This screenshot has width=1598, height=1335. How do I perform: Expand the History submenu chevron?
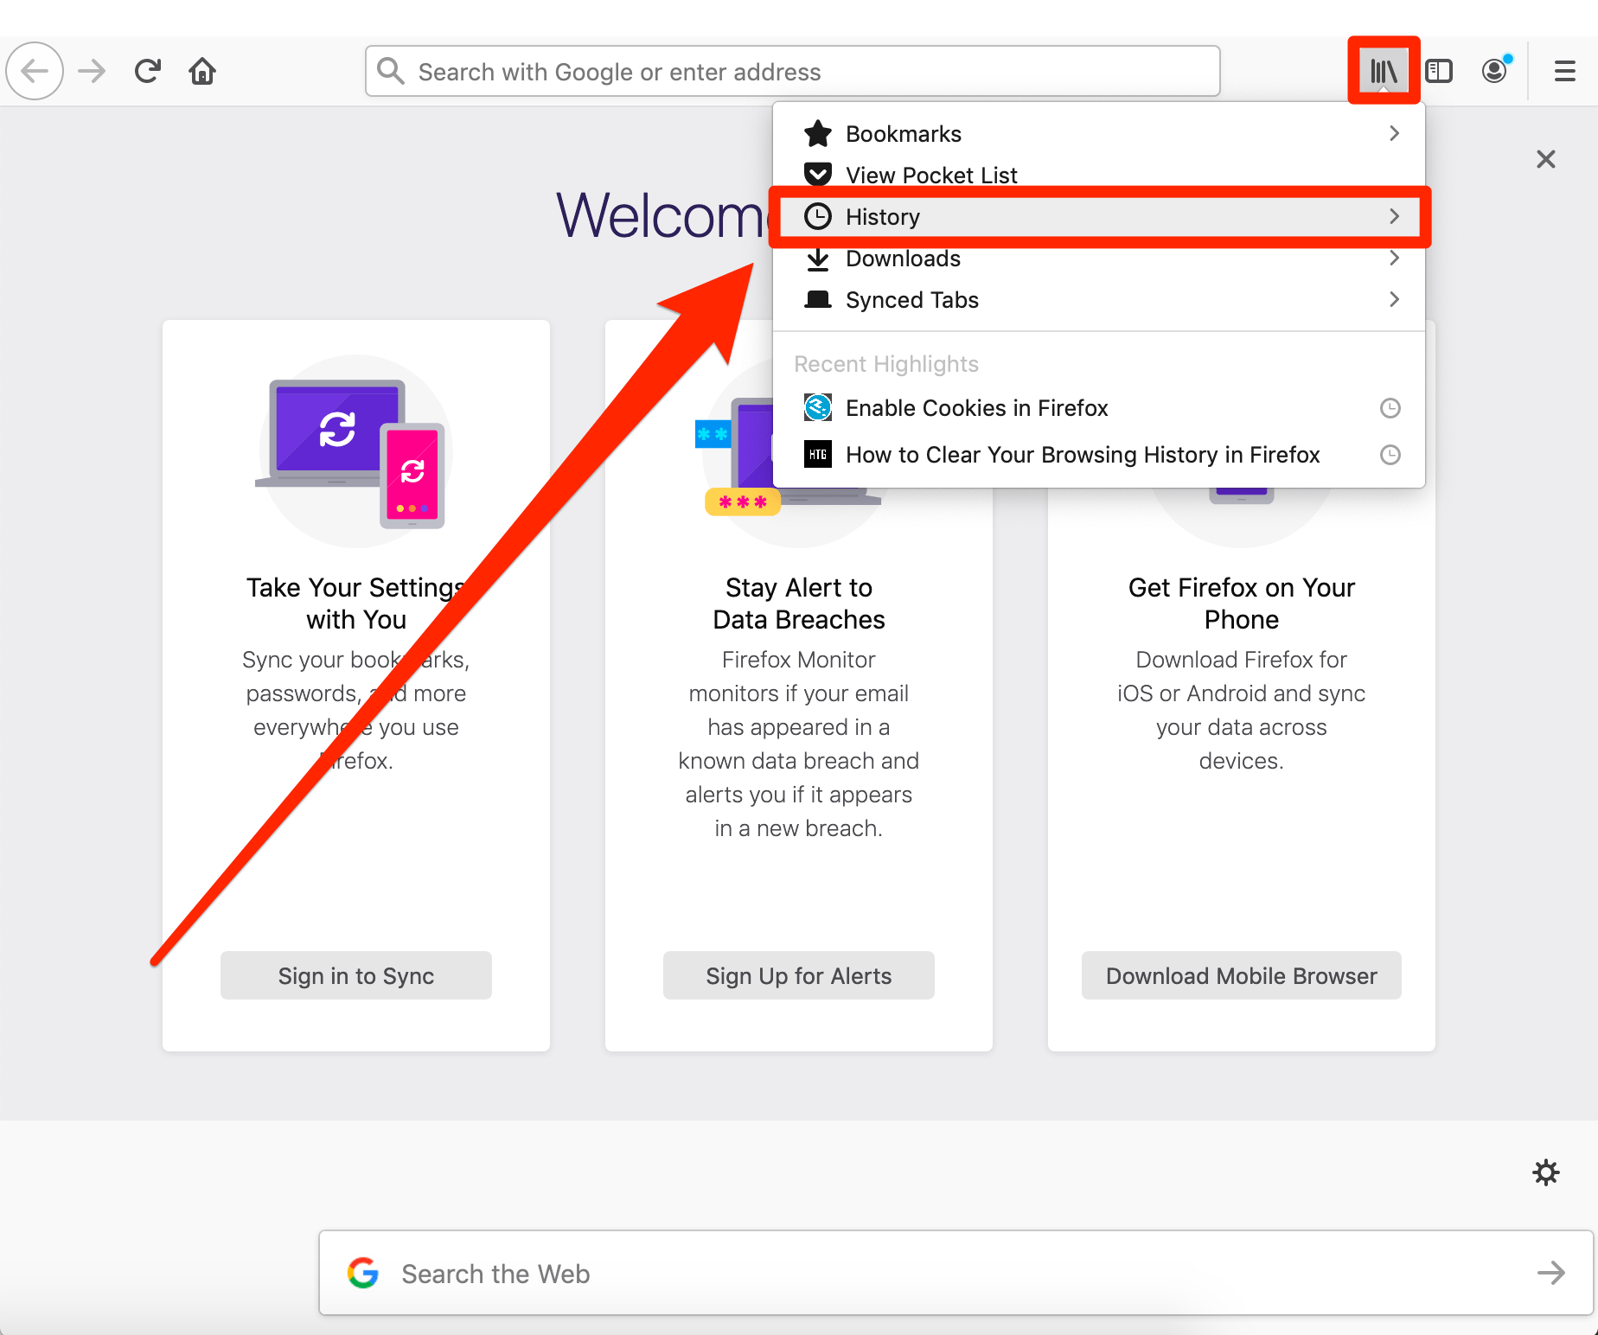(1394, 216)
